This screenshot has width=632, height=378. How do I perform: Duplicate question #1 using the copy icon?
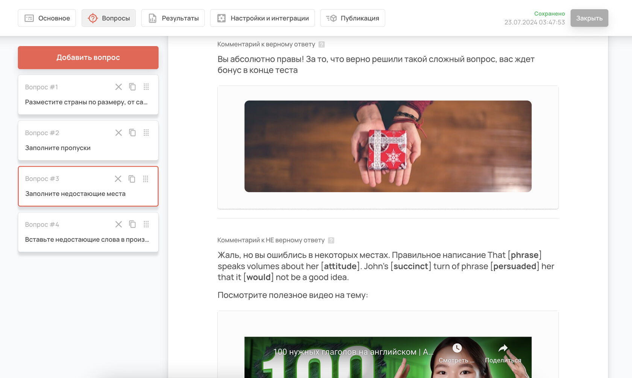[x=132, y=87]
